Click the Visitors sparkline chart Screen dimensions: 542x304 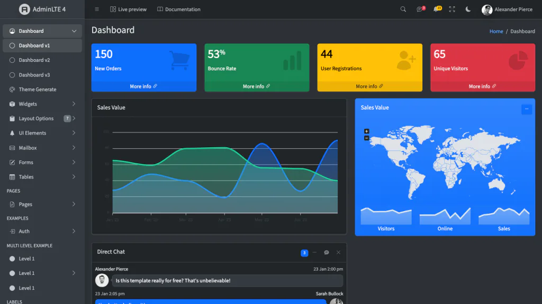386,216
